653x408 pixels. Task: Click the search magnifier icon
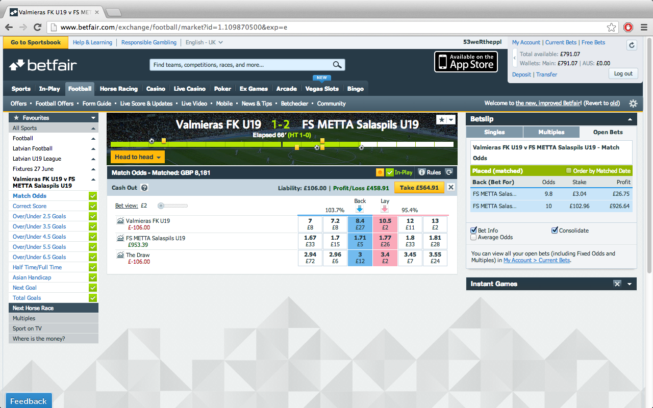pyautogui.click(x=337, y=65)
